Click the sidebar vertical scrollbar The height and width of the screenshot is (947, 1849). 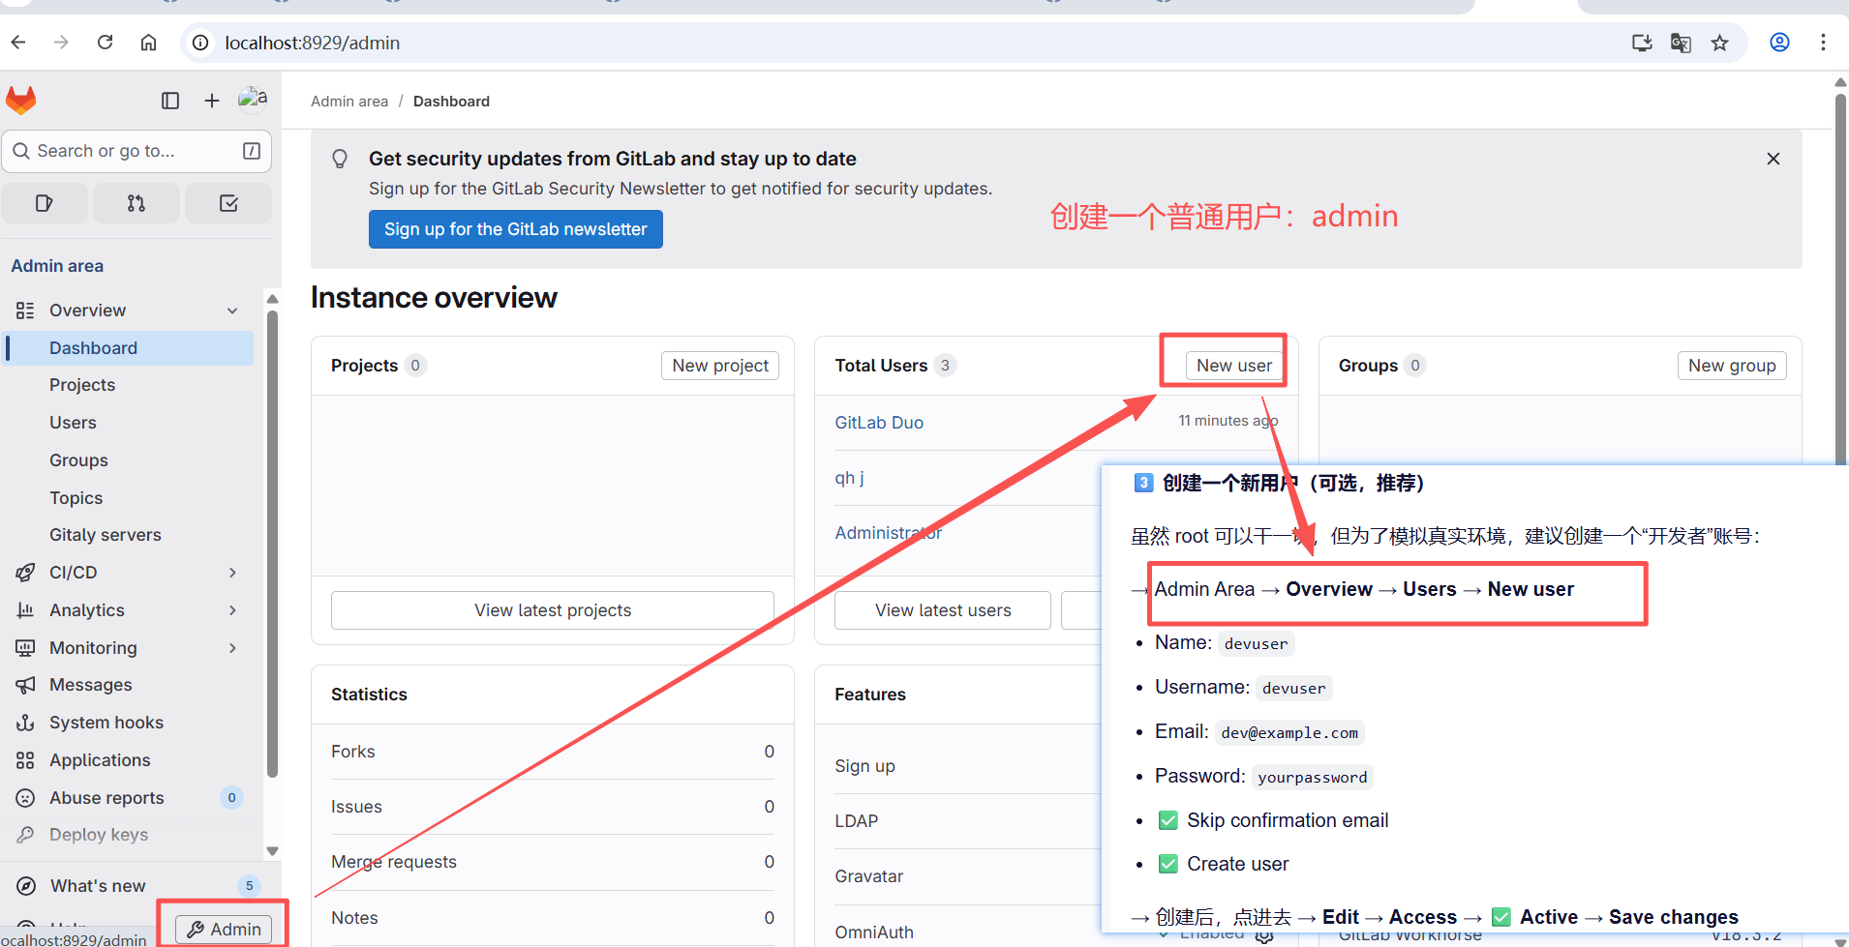tap(272, 544)
